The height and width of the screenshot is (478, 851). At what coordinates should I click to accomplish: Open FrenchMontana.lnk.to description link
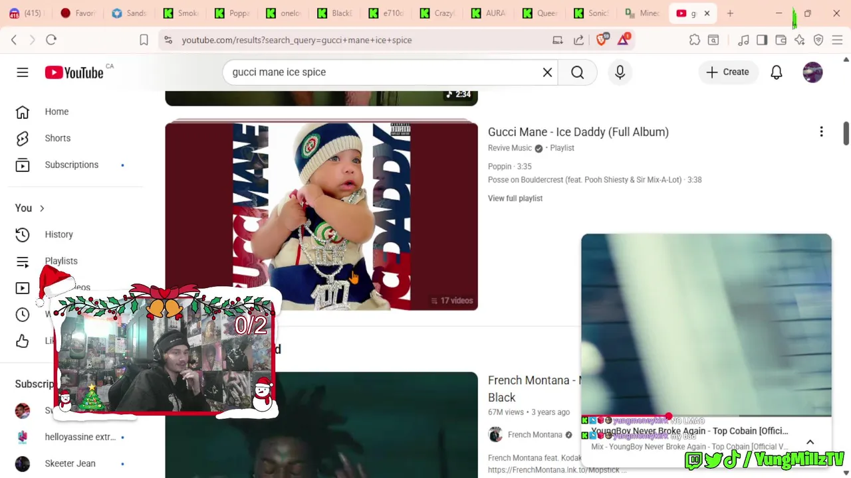click(x=557, y=469)
